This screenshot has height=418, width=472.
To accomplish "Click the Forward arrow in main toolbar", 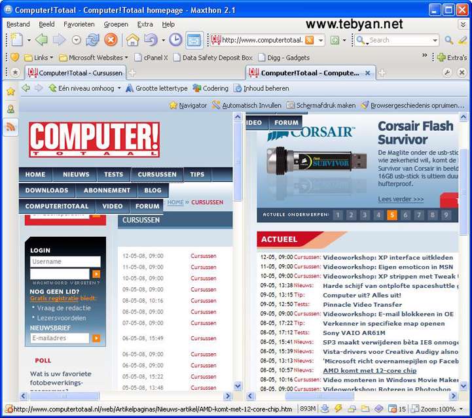I will click(x=59, y=39).
